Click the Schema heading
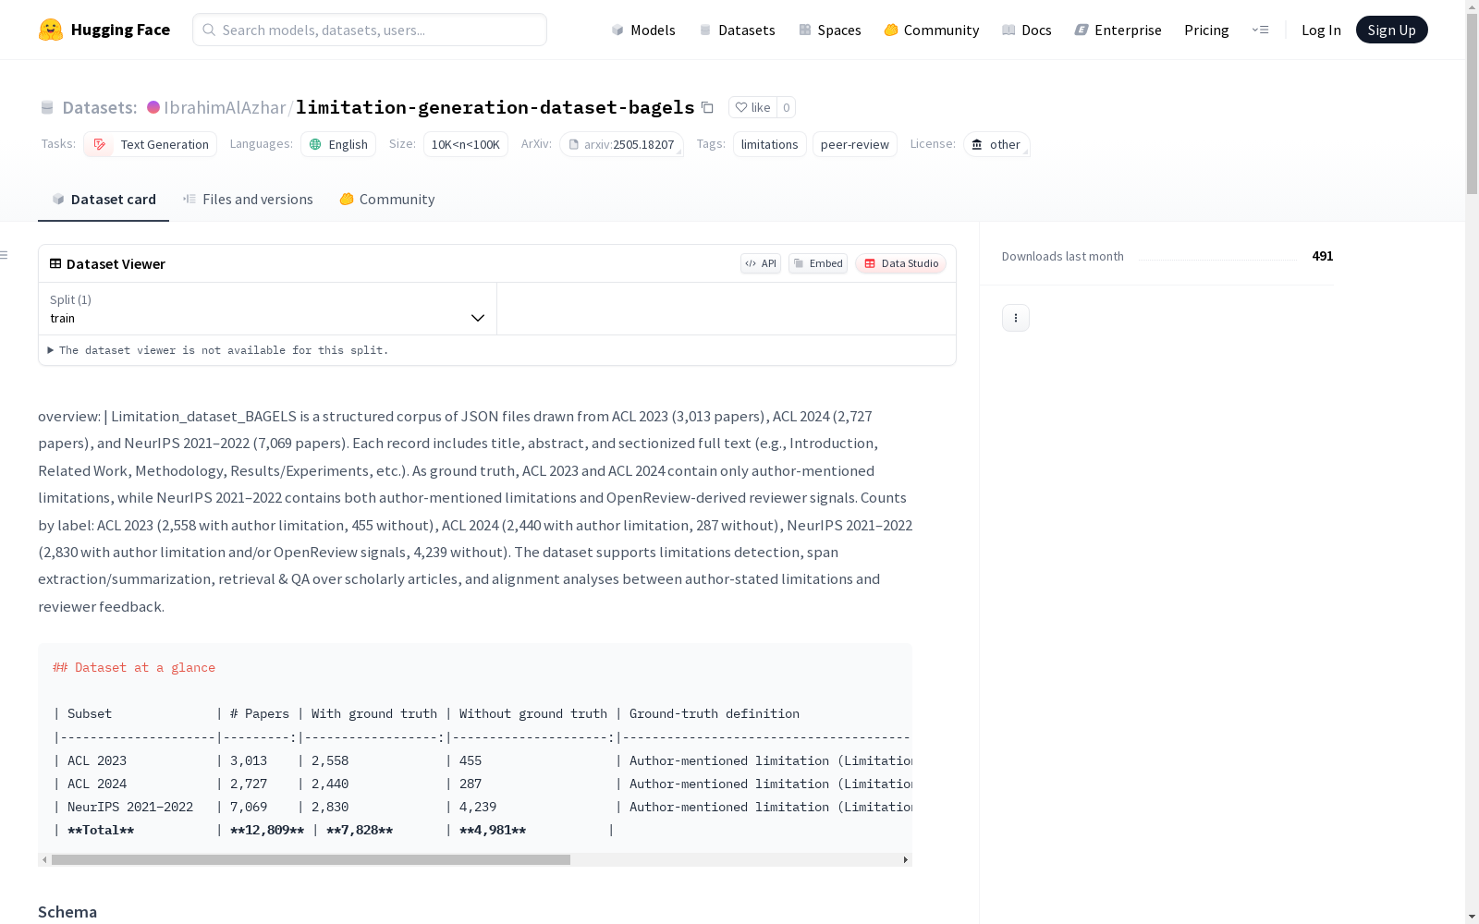 (67, 912)
